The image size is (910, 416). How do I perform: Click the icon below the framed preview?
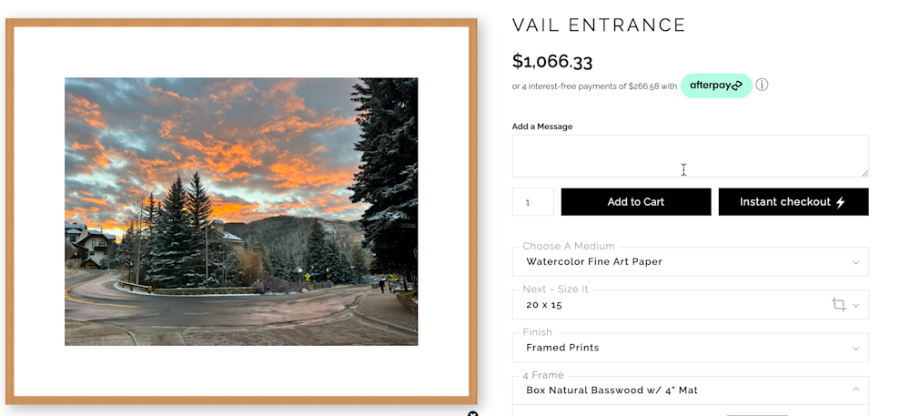pos(472,413)
